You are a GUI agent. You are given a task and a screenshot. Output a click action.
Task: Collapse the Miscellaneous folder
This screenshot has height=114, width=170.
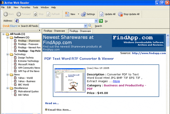4,88
